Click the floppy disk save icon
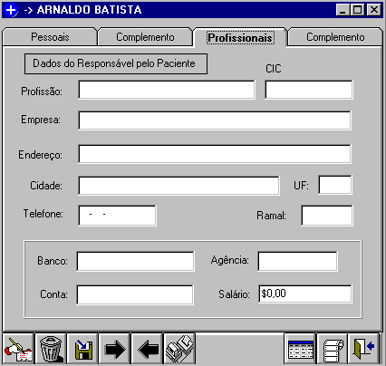 pos(82,349)
